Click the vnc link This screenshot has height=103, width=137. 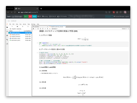point(9,21)
